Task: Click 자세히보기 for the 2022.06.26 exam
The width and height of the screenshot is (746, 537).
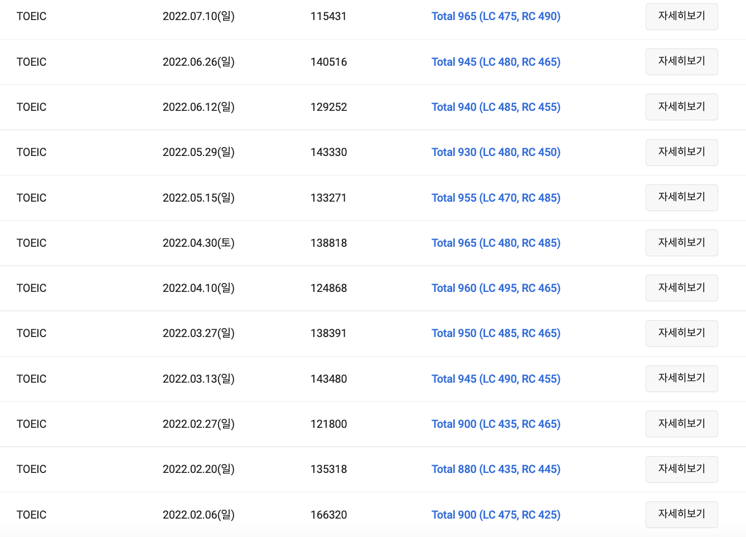Action: coord(681,61)
